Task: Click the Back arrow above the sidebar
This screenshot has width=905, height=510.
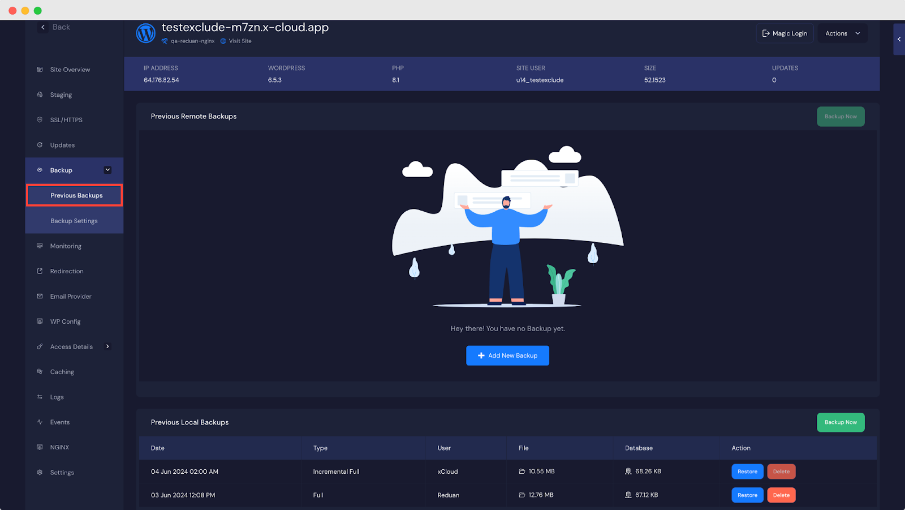Action: [42, 27]
